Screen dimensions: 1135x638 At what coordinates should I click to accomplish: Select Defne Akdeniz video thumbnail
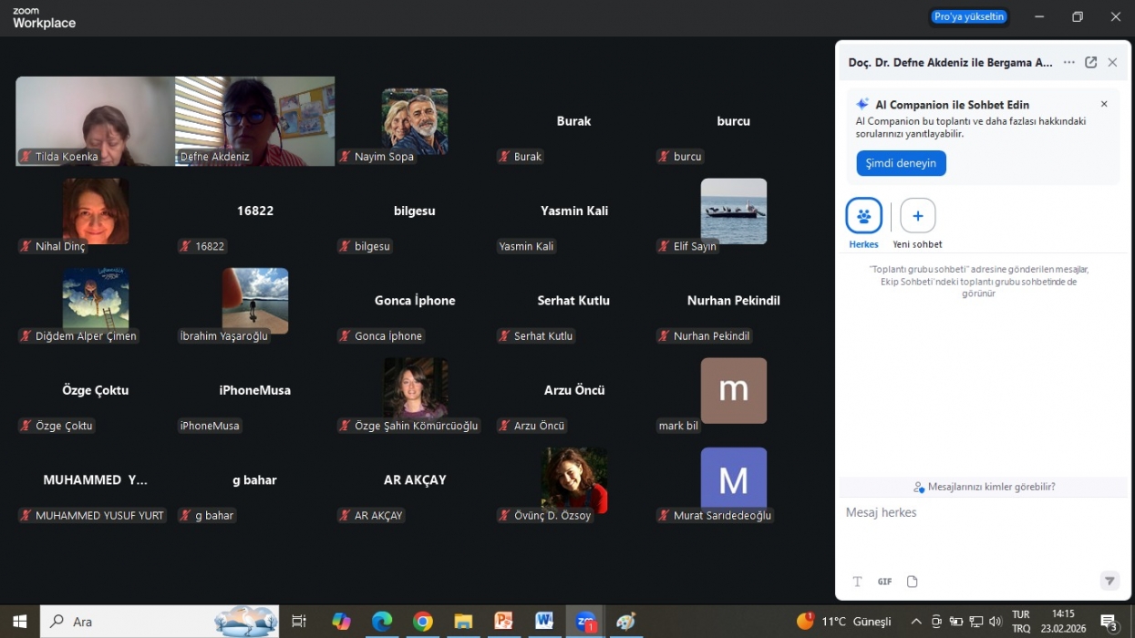[254, 120]
